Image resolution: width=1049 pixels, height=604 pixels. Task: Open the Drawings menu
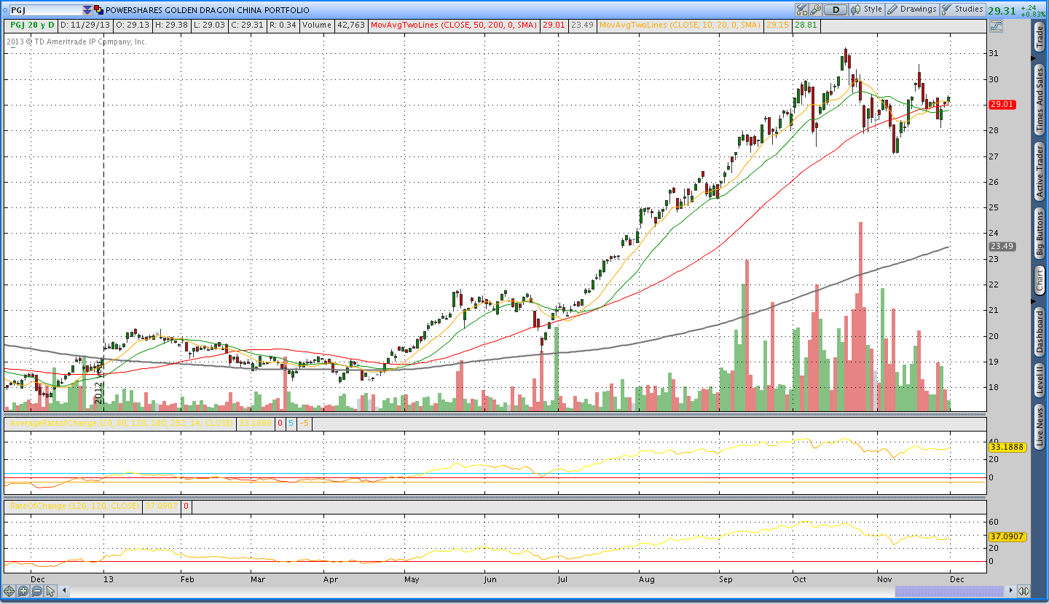click(912, 9)
